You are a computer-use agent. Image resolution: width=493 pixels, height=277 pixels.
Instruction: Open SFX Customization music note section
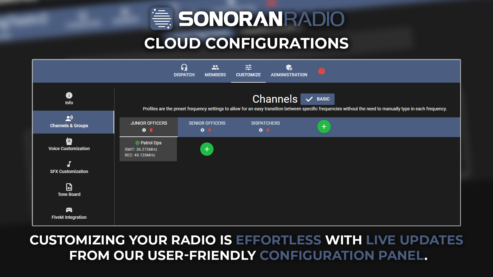tap(69, 167)
